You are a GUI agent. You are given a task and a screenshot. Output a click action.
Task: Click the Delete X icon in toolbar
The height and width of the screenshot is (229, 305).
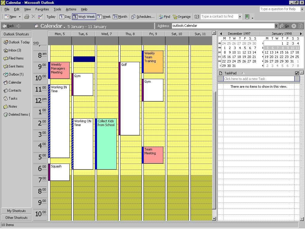tap(33, 17)
